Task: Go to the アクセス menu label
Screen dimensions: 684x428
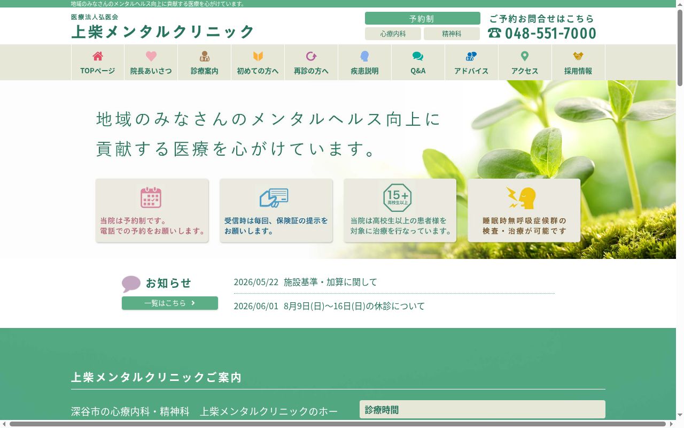Action: click(x=525, y=71)
